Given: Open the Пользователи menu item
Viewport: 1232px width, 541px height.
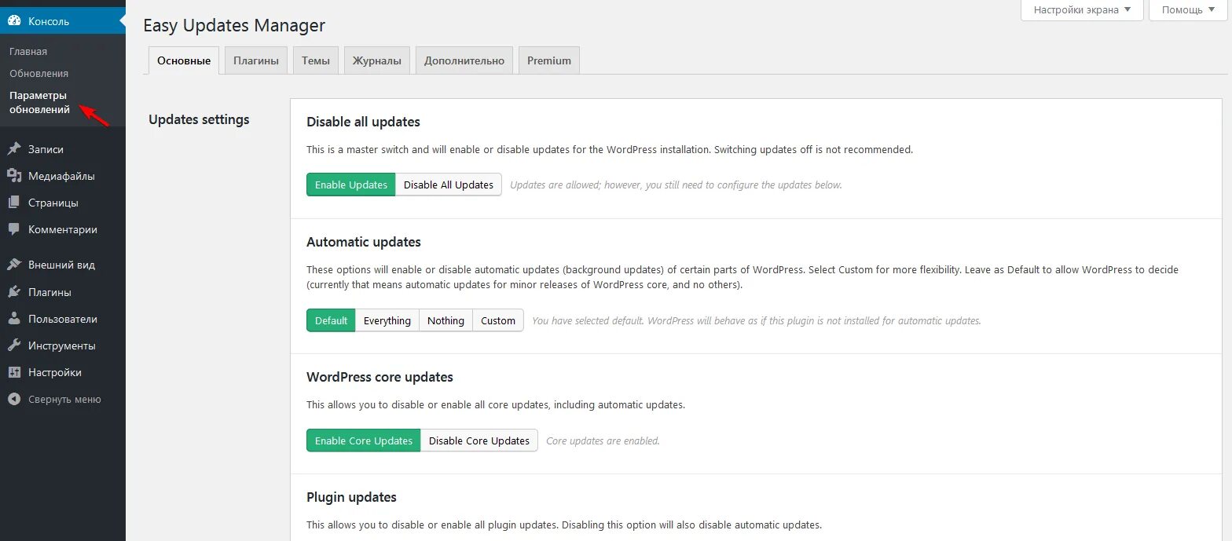Looking at the screenshot, I should (63, 319).
